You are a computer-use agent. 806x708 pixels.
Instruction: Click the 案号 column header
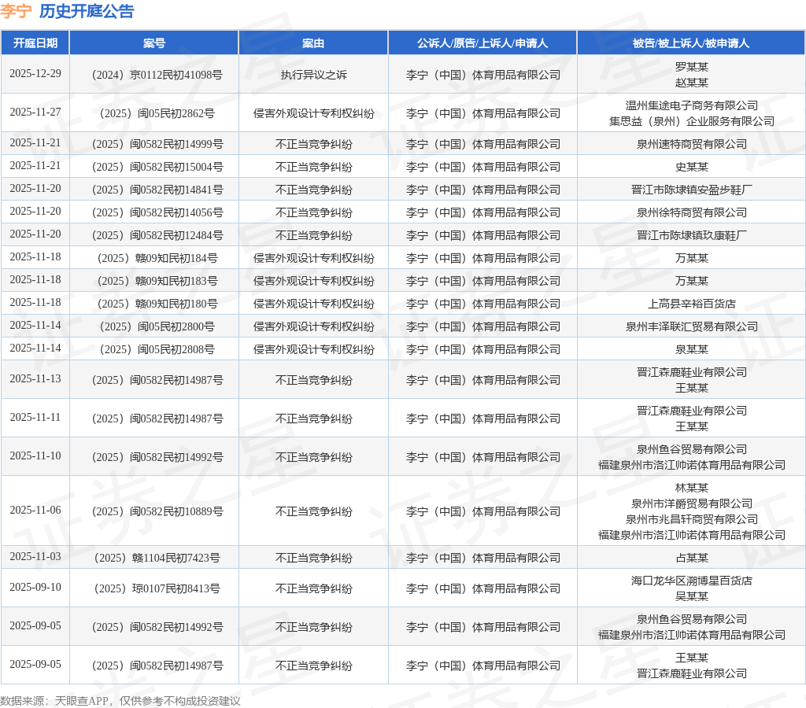tap(154, 43)
